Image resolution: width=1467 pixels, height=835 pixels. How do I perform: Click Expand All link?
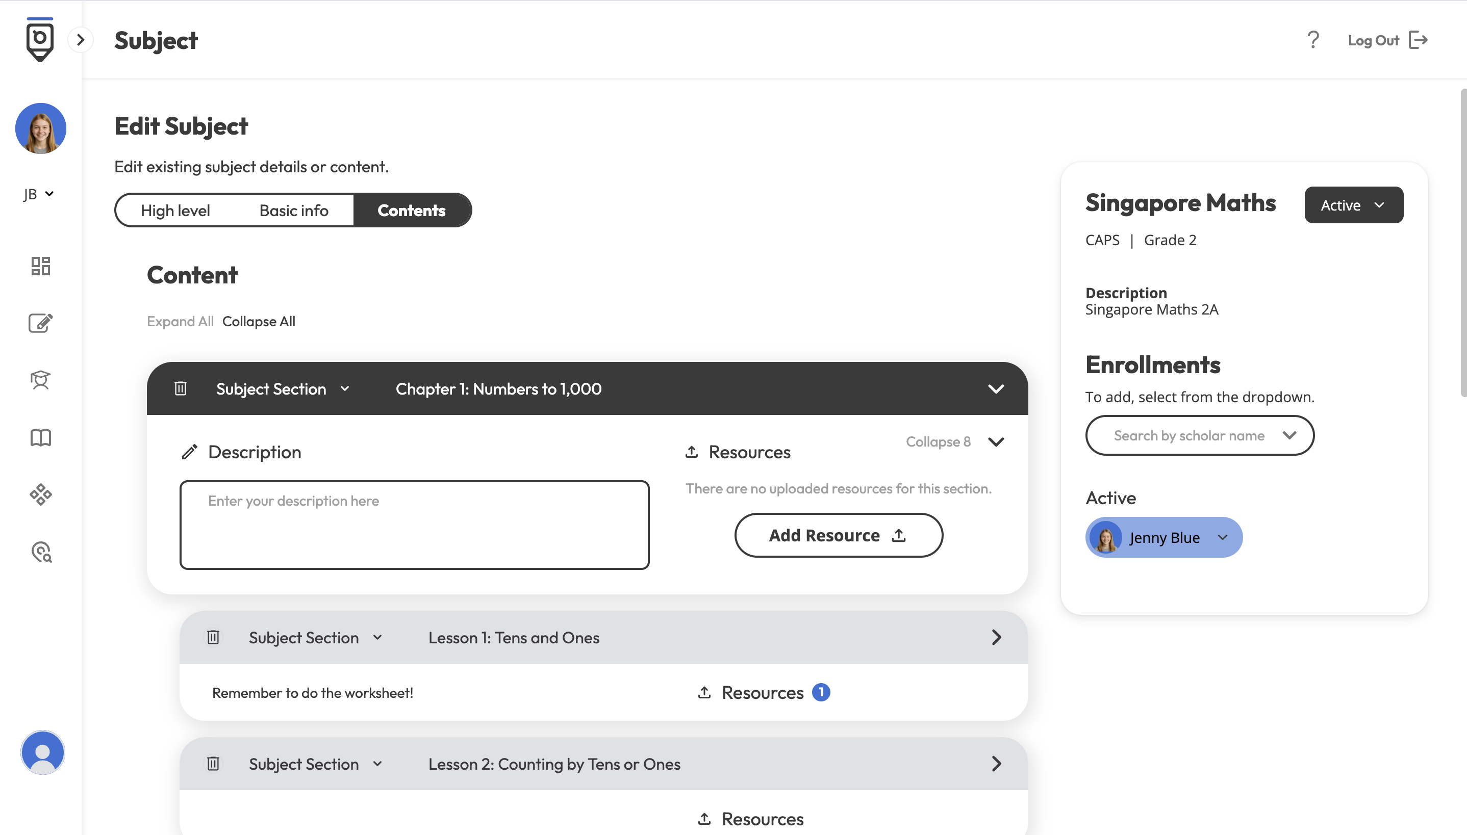pos(180,321)
